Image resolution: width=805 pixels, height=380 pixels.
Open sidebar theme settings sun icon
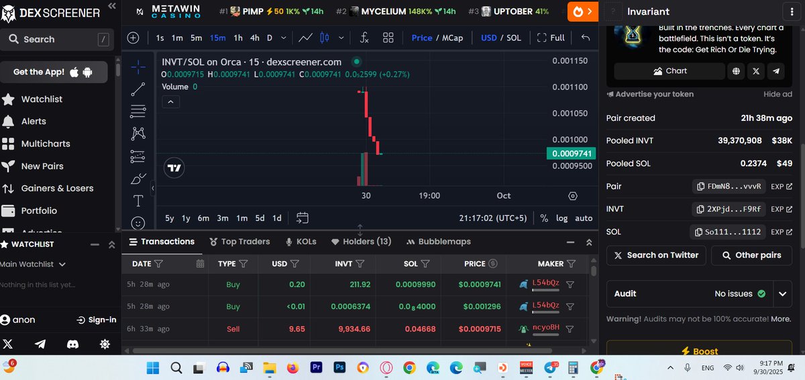[x=105, y=344]
